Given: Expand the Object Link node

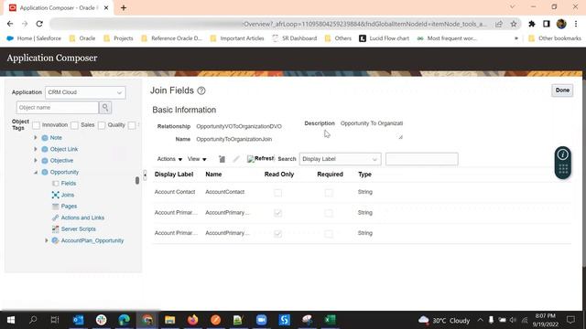Looking at the screenshot, I should click(36, 149).
